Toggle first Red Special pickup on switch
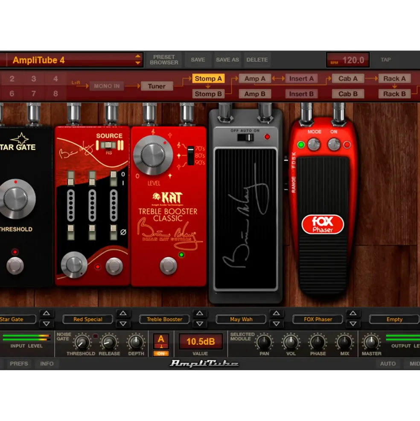The height and width of the screenshot is (421, 420). 71,178
